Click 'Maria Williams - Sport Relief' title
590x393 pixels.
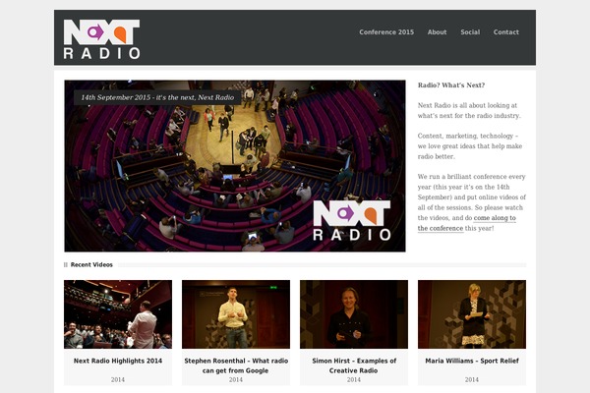coord(472,361)
